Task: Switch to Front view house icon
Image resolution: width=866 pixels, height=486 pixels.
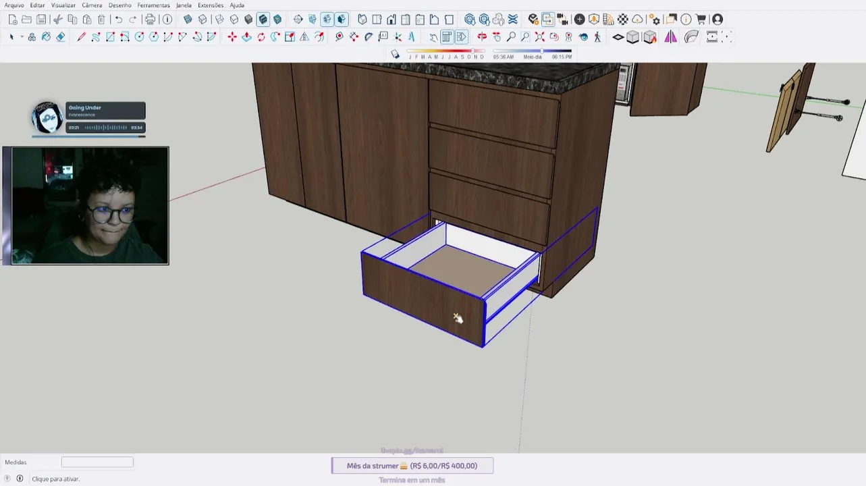Action: coord(391,20)
